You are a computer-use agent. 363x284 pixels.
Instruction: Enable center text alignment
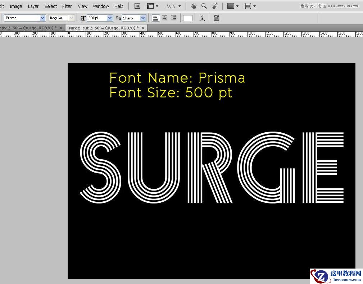[x=164, y=18]
